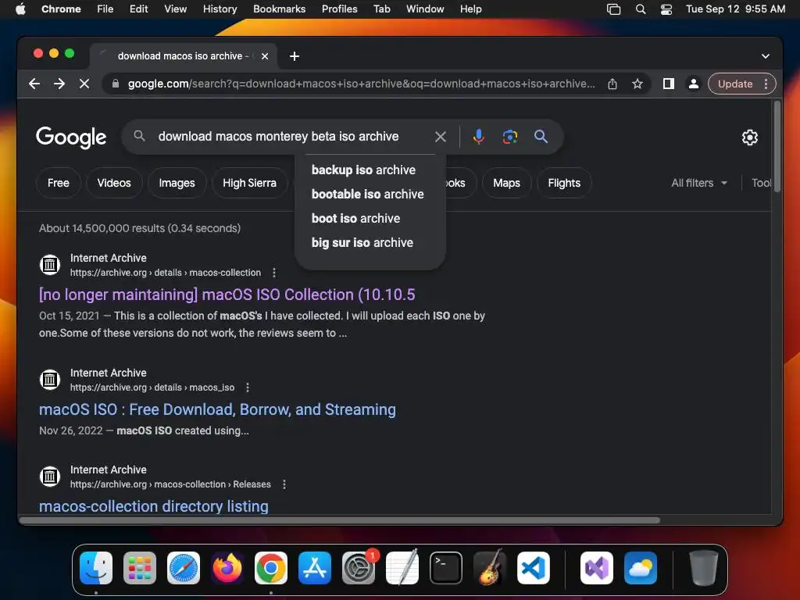Launch Visual Studio Code from Dock

[x=533, y=568]
